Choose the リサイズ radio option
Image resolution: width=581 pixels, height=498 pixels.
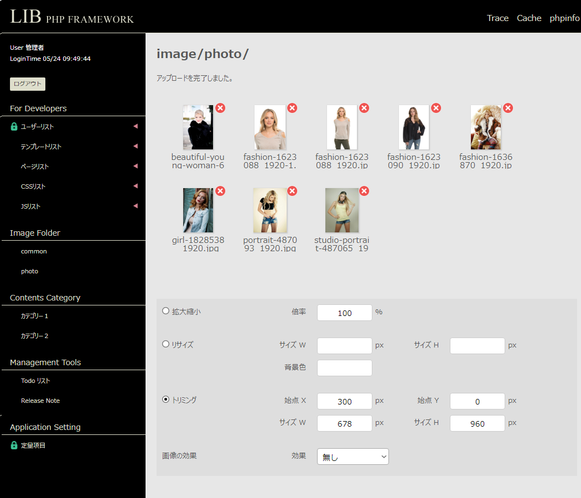[165, 344]
